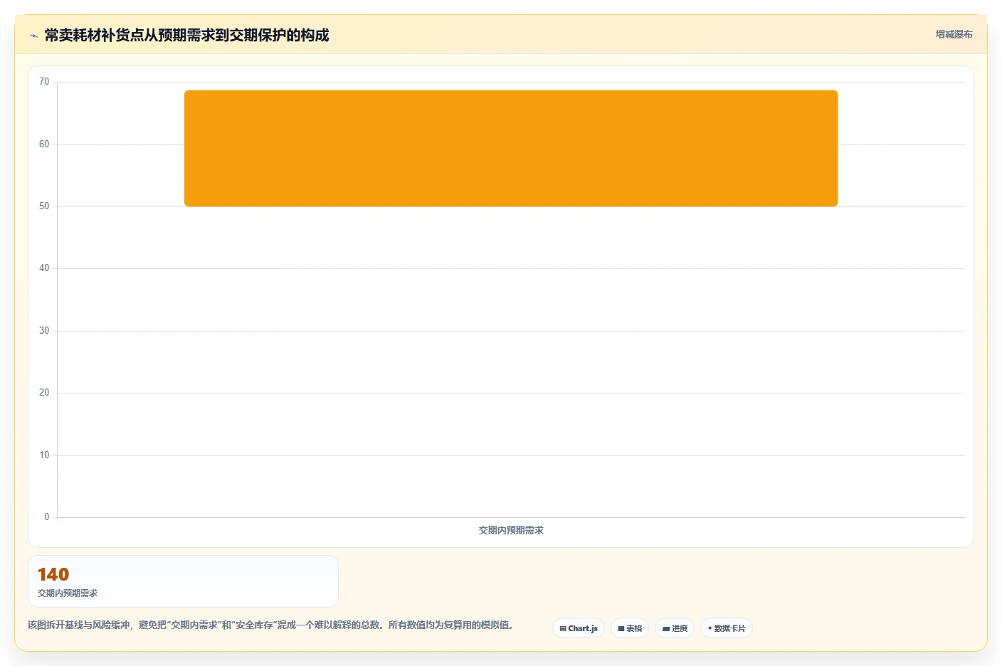Select the 表格 chip
Viewport: 1002px width, 666px height.
tap(630, 628)
